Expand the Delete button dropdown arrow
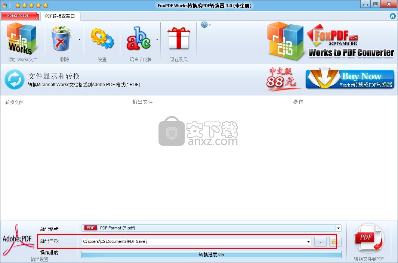The height and width of the screenshot is (263, 398). (80, 39)
